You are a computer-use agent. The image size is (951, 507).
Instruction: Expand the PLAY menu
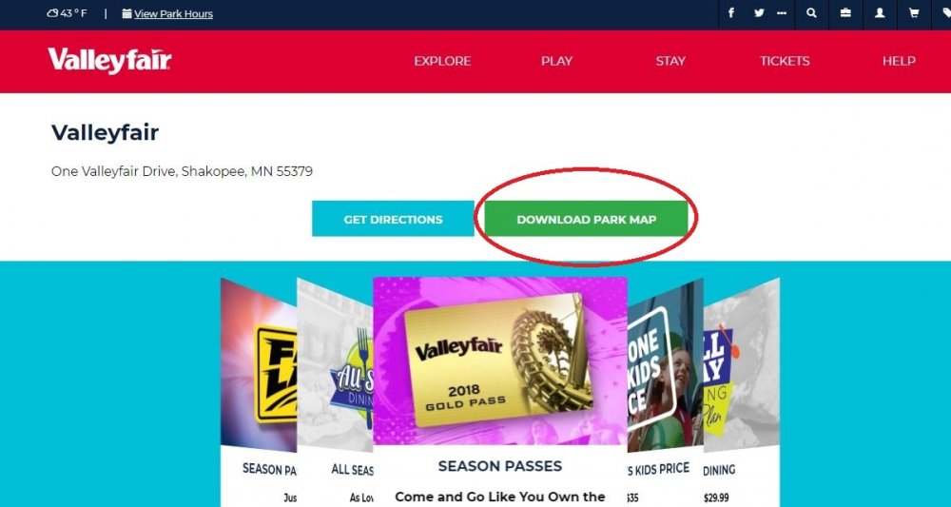pos(556,61)
